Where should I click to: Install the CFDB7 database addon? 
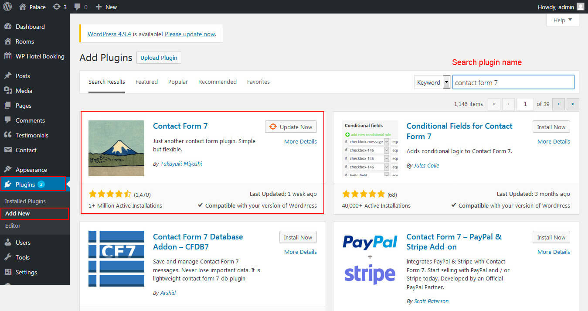(x=298, y=237)
